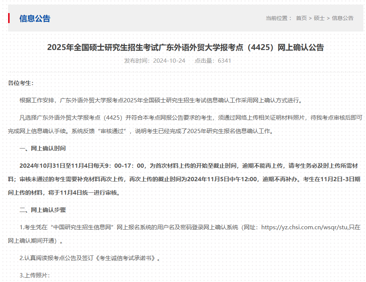Open the 硕士 breadcrumb link
366x282 pixels.
(319, 18)
